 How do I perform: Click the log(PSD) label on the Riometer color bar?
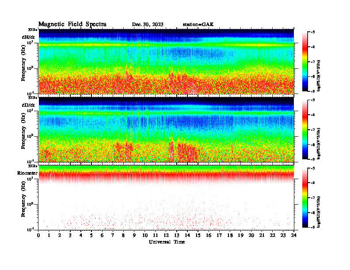pos(319,212)
